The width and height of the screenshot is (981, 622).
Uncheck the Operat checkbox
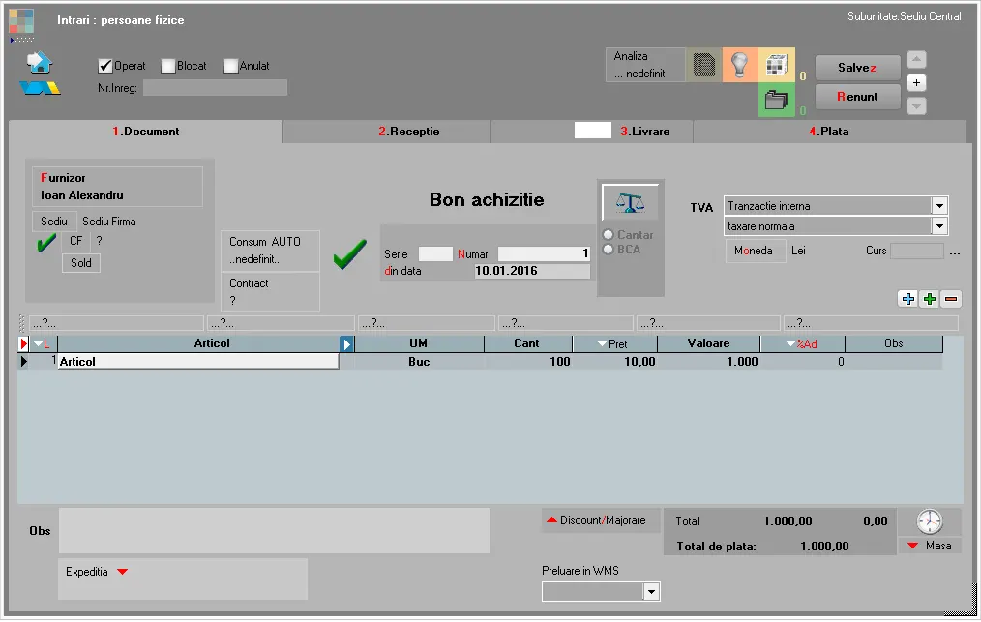(x=105, y=66)
